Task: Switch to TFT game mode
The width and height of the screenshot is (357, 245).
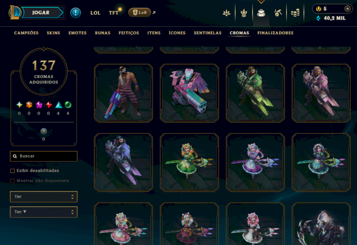Action: point(113,13)
